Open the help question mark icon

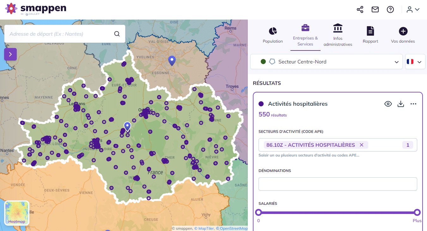click(390, 9)
